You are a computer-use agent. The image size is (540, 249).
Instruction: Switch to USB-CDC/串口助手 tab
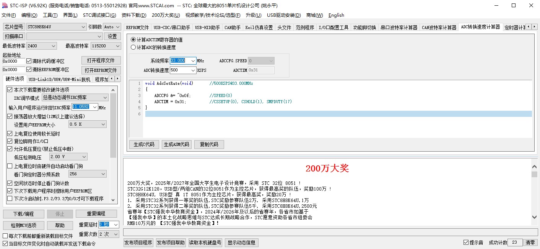point(172,27)
